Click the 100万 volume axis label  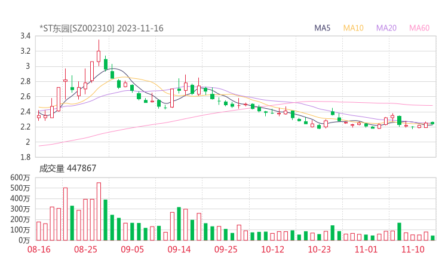click(20, 230)
